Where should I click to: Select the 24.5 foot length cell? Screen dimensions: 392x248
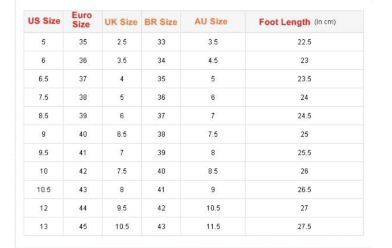pos(304,115)
